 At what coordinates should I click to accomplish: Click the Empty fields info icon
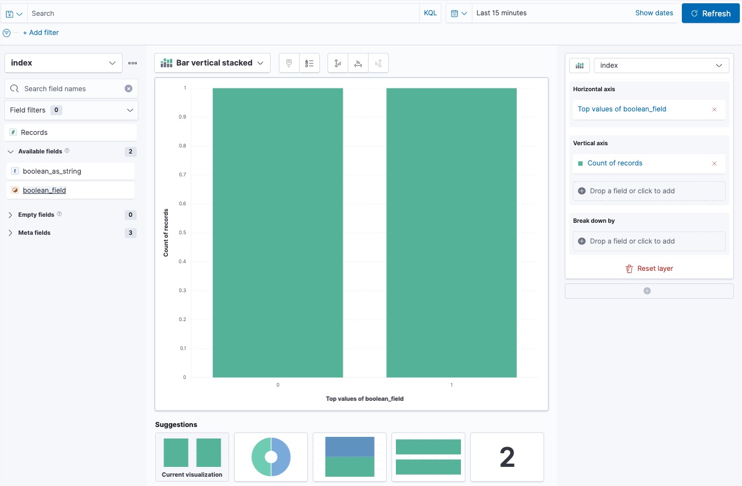[60, 214]
